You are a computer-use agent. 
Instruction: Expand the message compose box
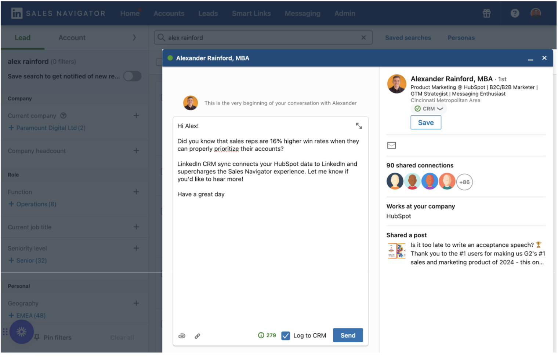coord(359,126)
